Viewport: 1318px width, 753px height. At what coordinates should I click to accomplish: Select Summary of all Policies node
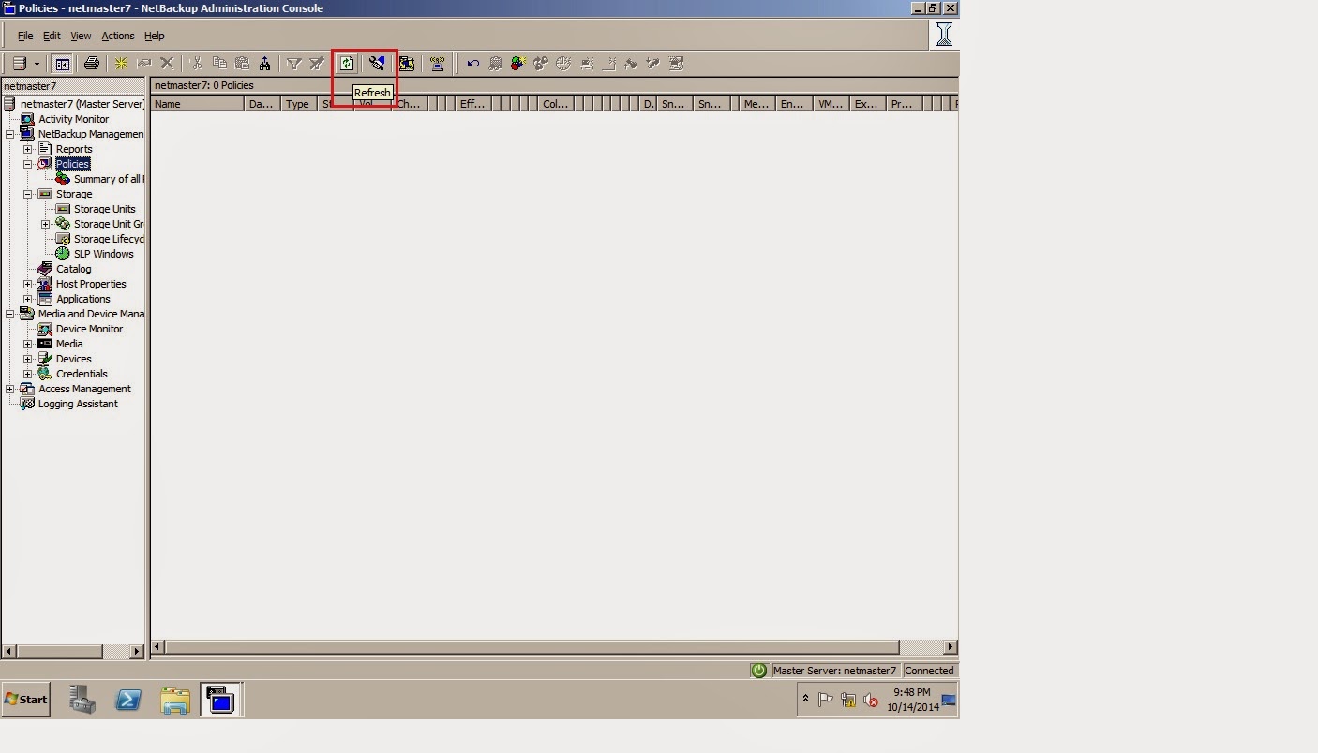pyautogui.click(x=108, y=179)
